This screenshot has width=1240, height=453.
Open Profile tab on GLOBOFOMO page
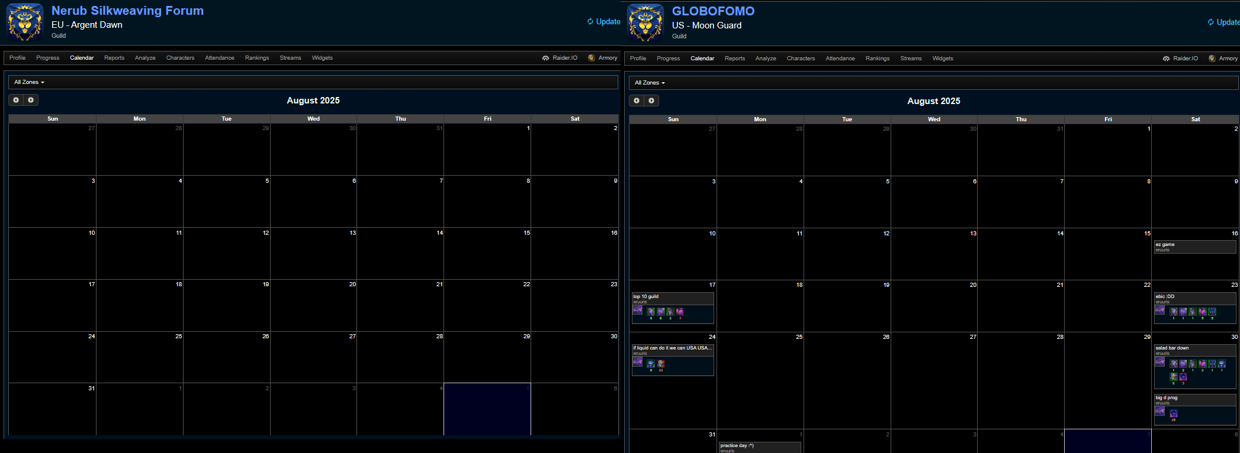tap(638, 59)
